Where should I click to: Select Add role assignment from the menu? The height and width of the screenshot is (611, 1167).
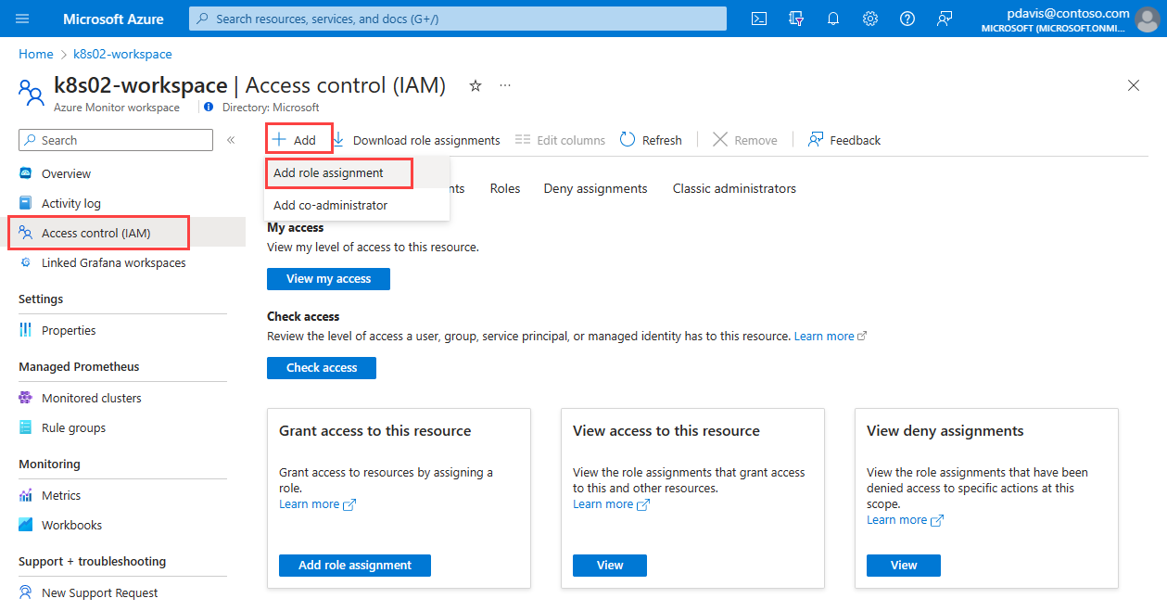tap(328, 172)
